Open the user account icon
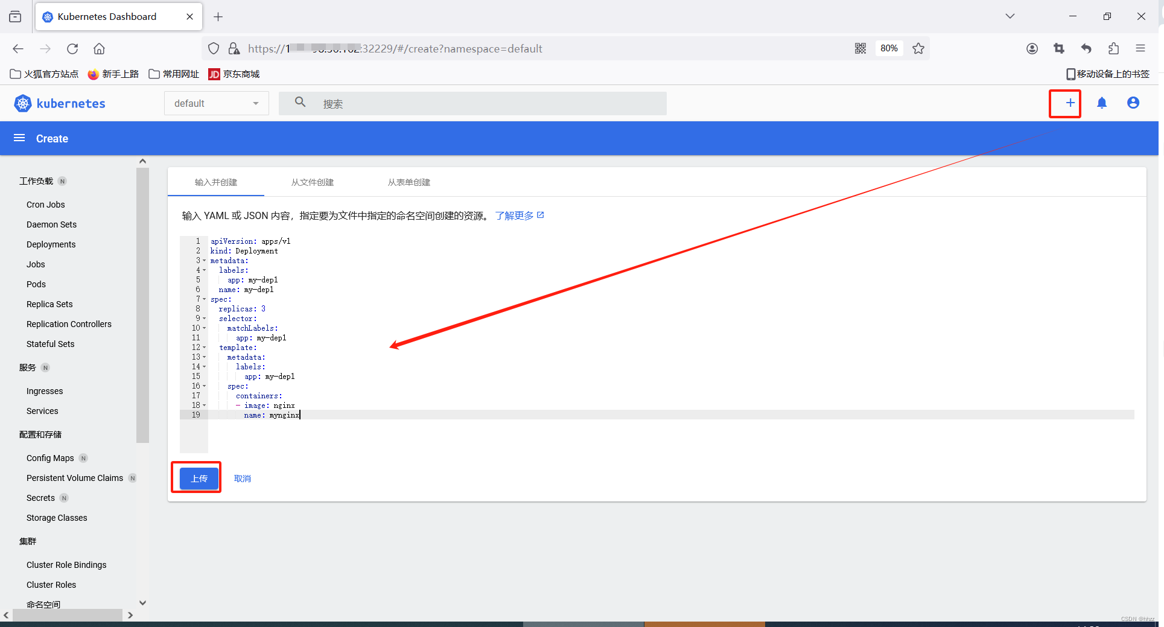The height and width of the screenshot is (627, 1164). 1133,103
